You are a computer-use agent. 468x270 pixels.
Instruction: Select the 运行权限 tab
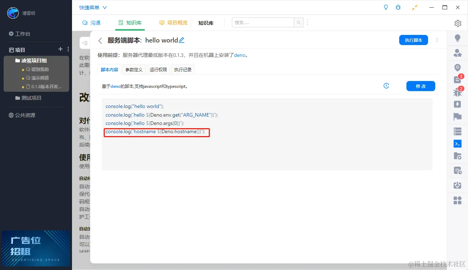pyautogui.click(x=158, y=70)
